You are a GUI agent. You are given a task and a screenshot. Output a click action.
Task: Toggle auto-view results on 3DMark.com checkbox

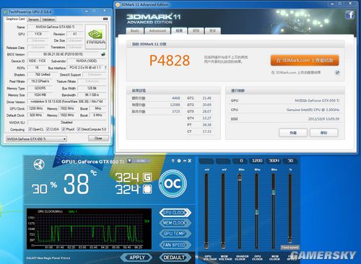[337, 73]
